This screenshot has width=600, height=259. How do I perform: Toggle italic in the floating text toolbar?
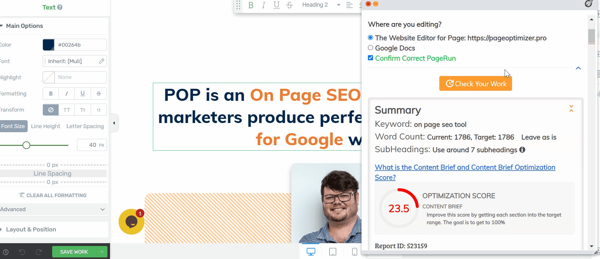pos(264,5)
